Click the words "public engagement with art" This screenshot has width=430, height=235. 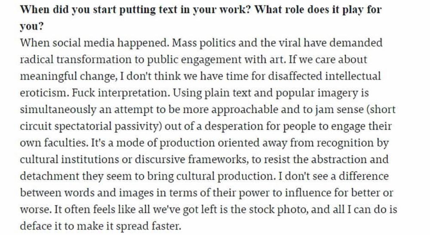tap(215, 60)
